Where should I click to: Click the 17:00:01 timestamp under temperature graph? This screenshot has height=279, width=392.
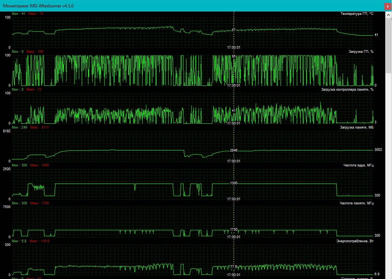point(233,48)
